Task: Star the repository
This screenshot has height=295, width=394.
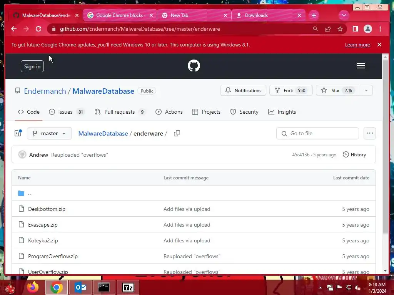Action: 338,90
